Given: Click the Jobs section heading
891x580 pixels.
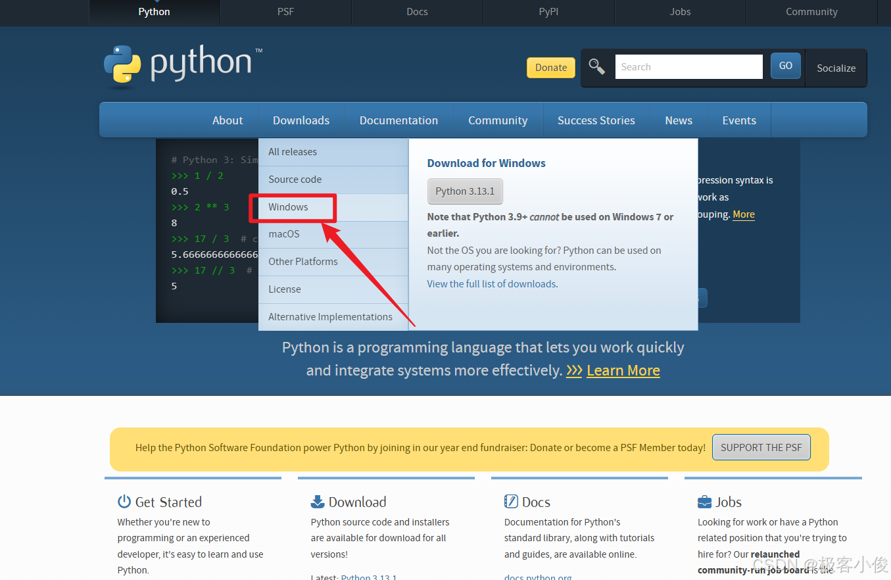Looking at the screenshot, I should (729, 502).
